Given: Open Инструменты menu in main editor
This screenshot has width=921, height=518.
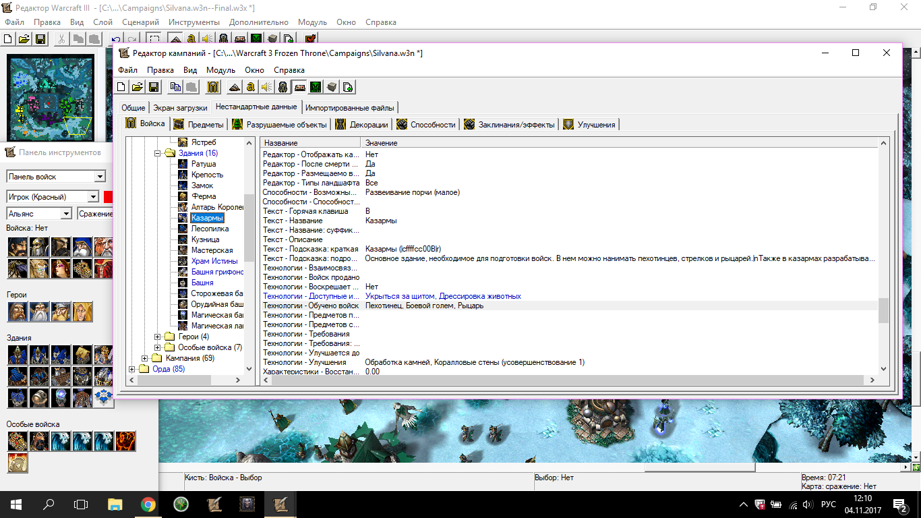Looking at the screenshot, I should 194,22.
